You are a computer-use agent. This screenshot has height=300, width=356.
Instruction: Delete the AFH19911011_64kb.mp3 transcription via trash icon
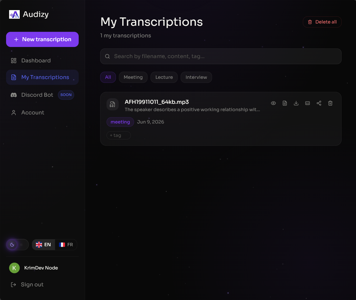tap(330, 103)
